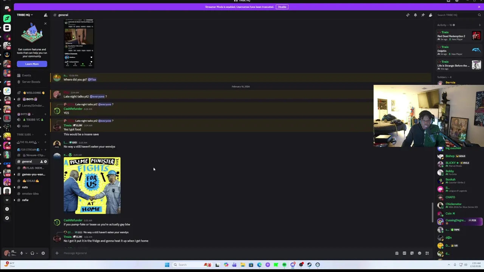Open the emotes-idea channel
484x272 pixels.
[x=32, y=193]
